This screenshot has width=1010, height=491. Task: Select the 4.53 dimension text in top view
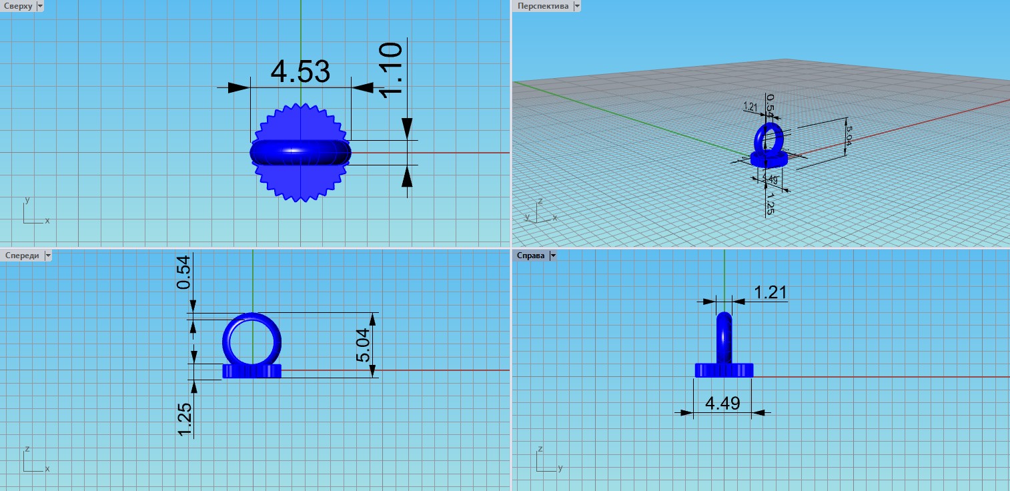[x=300, y=72]
